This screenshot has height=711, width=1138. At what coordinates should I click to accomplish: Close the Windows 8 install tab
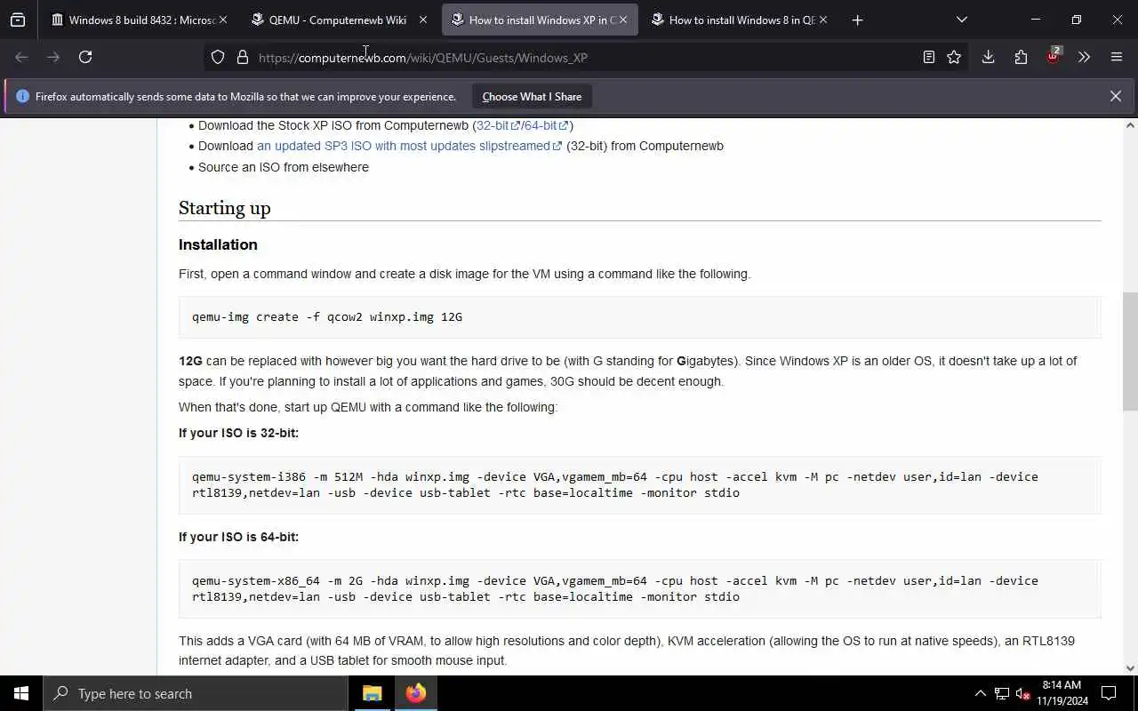822,20
